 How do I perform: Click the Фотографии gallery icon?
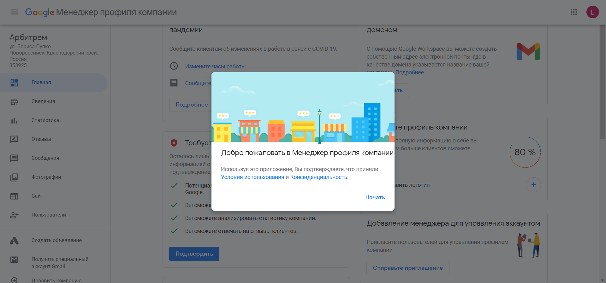point(14,177)
